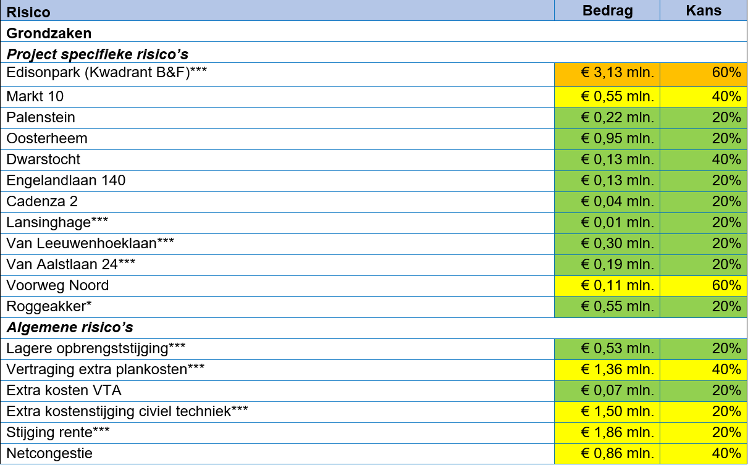Select the Grondzaken section row
The width and height of the screenshot is (748, 465).
49,33
